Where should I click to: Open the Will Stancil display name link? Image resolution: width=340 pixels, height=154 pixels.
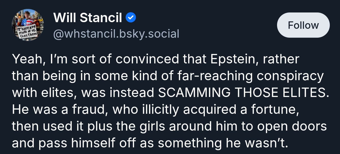tap(88, 18)
